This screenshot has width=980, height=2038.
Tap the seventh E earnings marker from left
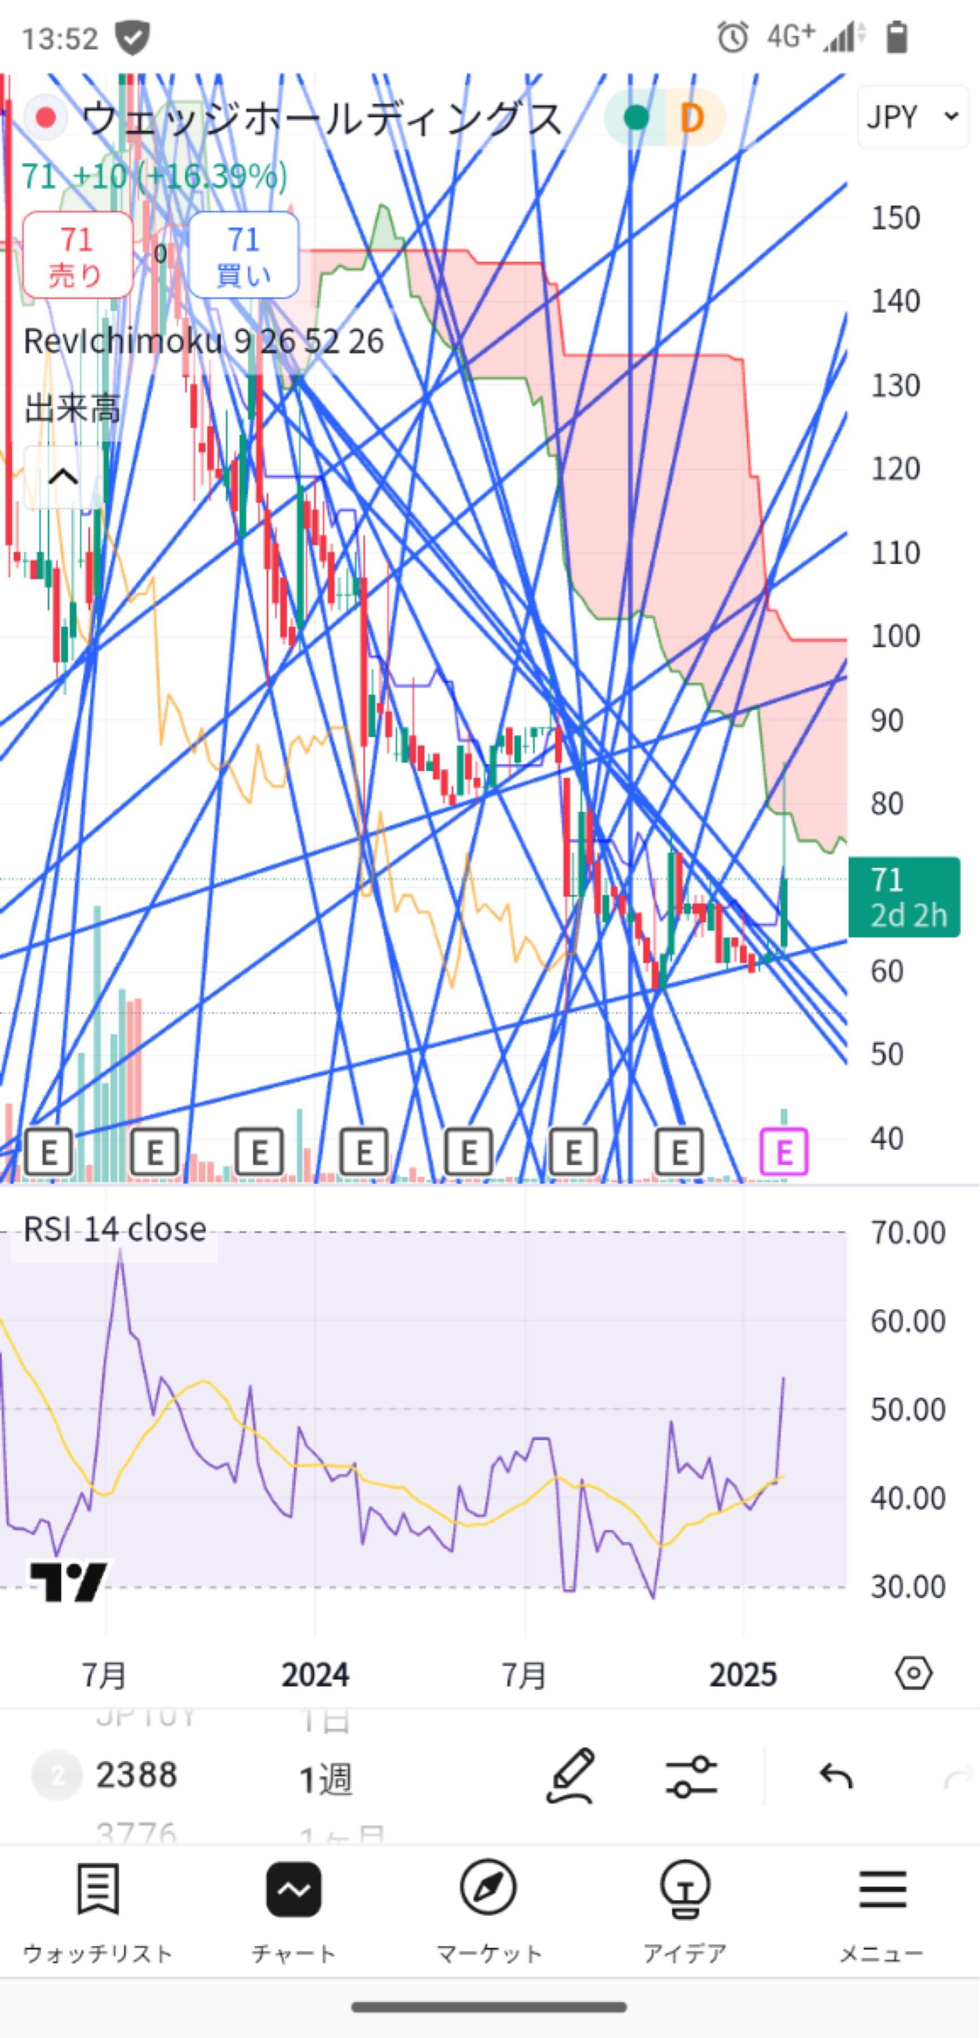(x=680, y=1152)
